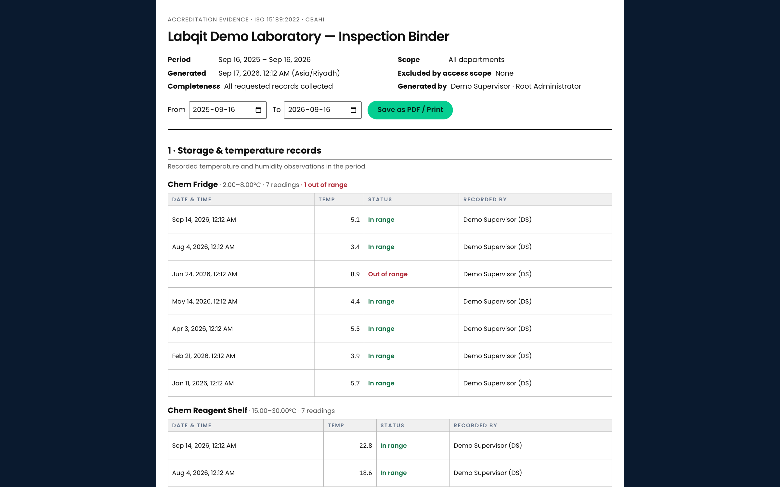The height and width of the screenshot is (487, 780).
Task: Click the Generated timestamp Sep 17, 2026
Action: coord(279,73)
